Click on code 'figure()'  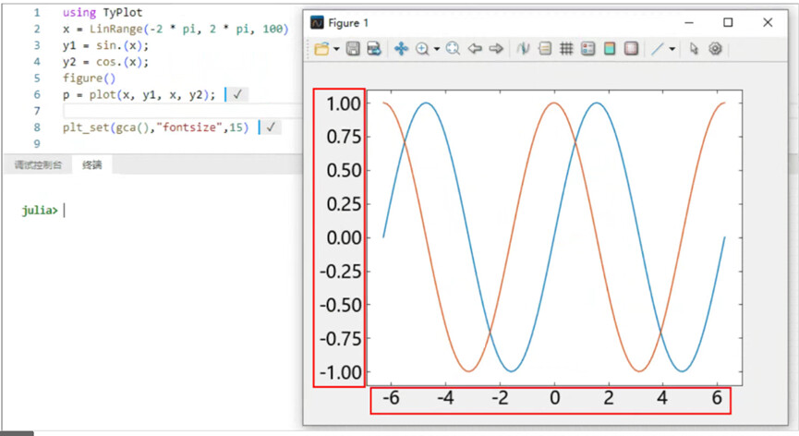90,79
